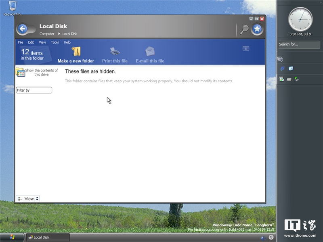The height and width of the screenshot is (242, 323).
Task: Focus the sidebar Search for field
Action: tap(299, 44)
